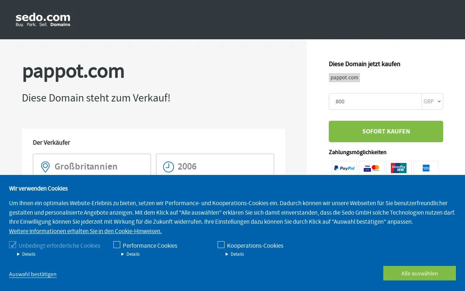Image resolution: width=465 pixels, height=291 pixels.
Task: Click the clock icon next to 2006
Action: pos(169,167)
